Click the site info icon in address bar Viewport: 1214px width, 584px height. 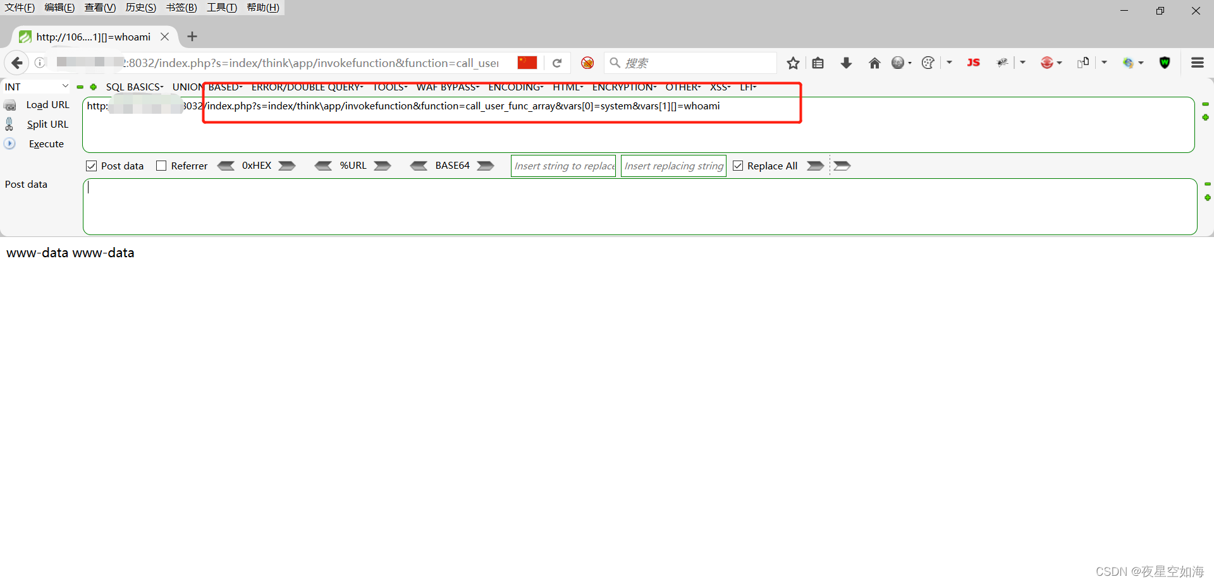(x=40, y=63)
